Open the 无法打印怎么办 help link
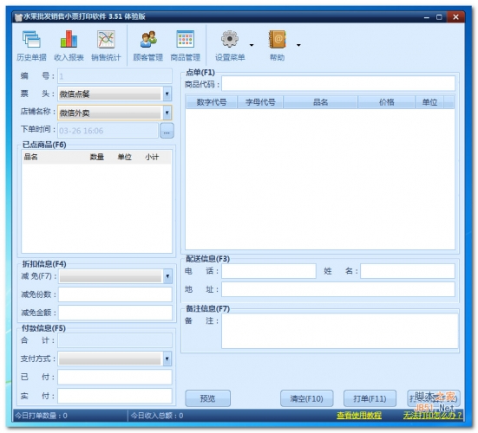The height and width of the screenshot is (433, 478). click(x=433, y=416)
